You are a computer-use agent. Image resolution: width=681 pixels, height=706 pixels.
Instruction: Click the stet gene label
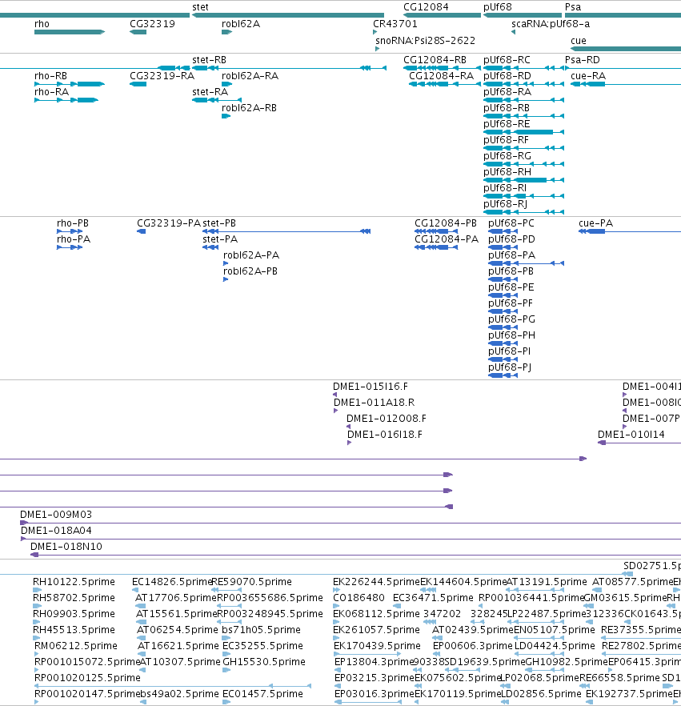200,6
